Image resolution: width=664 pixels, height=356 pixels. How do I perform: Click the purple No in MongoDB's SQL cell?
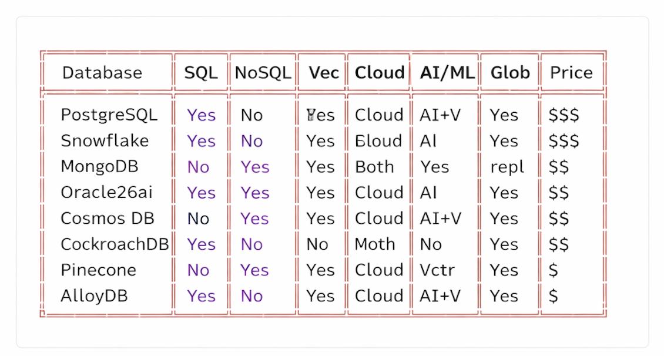[x=198, y=167]
